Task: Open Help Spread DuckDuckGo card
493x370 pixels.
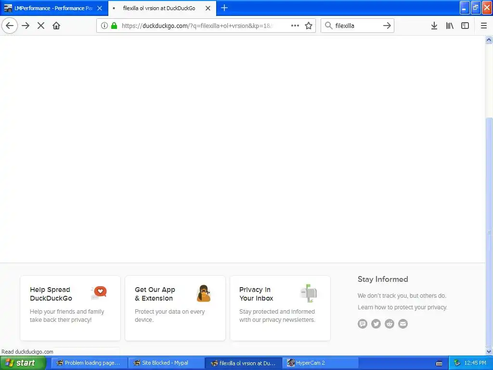Action: click(70, 308)
